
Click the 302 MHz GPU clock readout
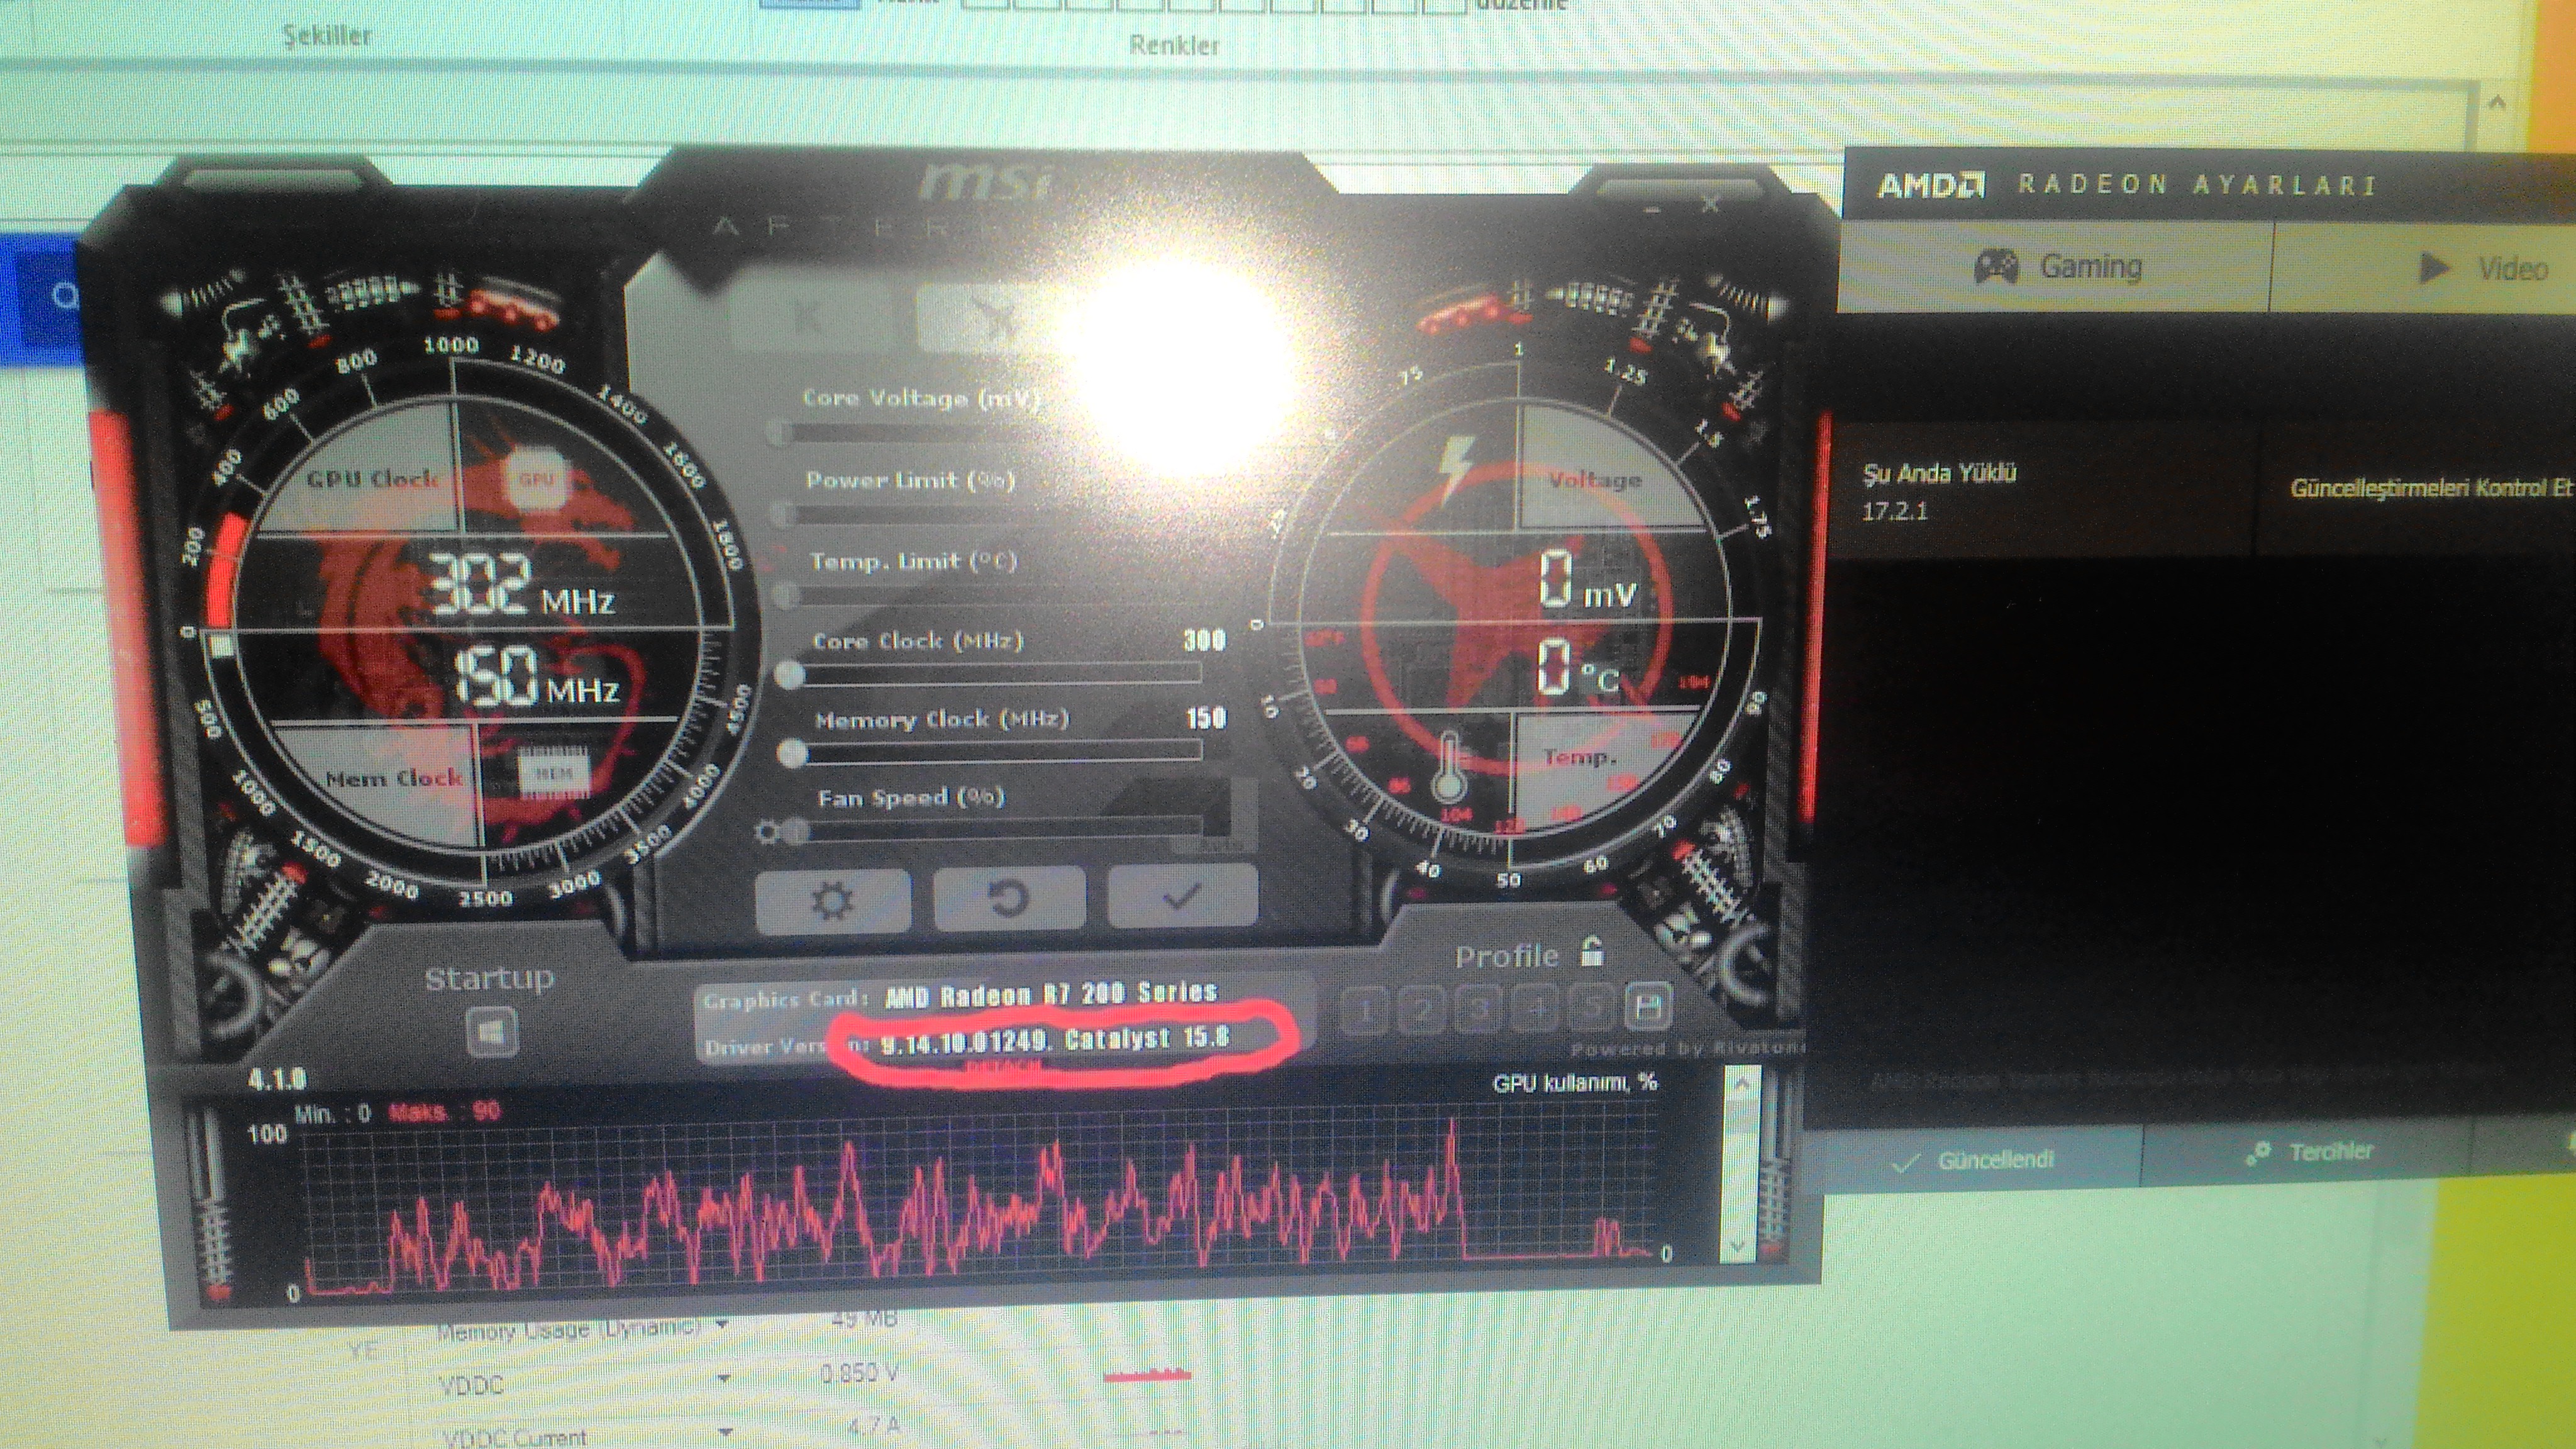click(522, 586)
